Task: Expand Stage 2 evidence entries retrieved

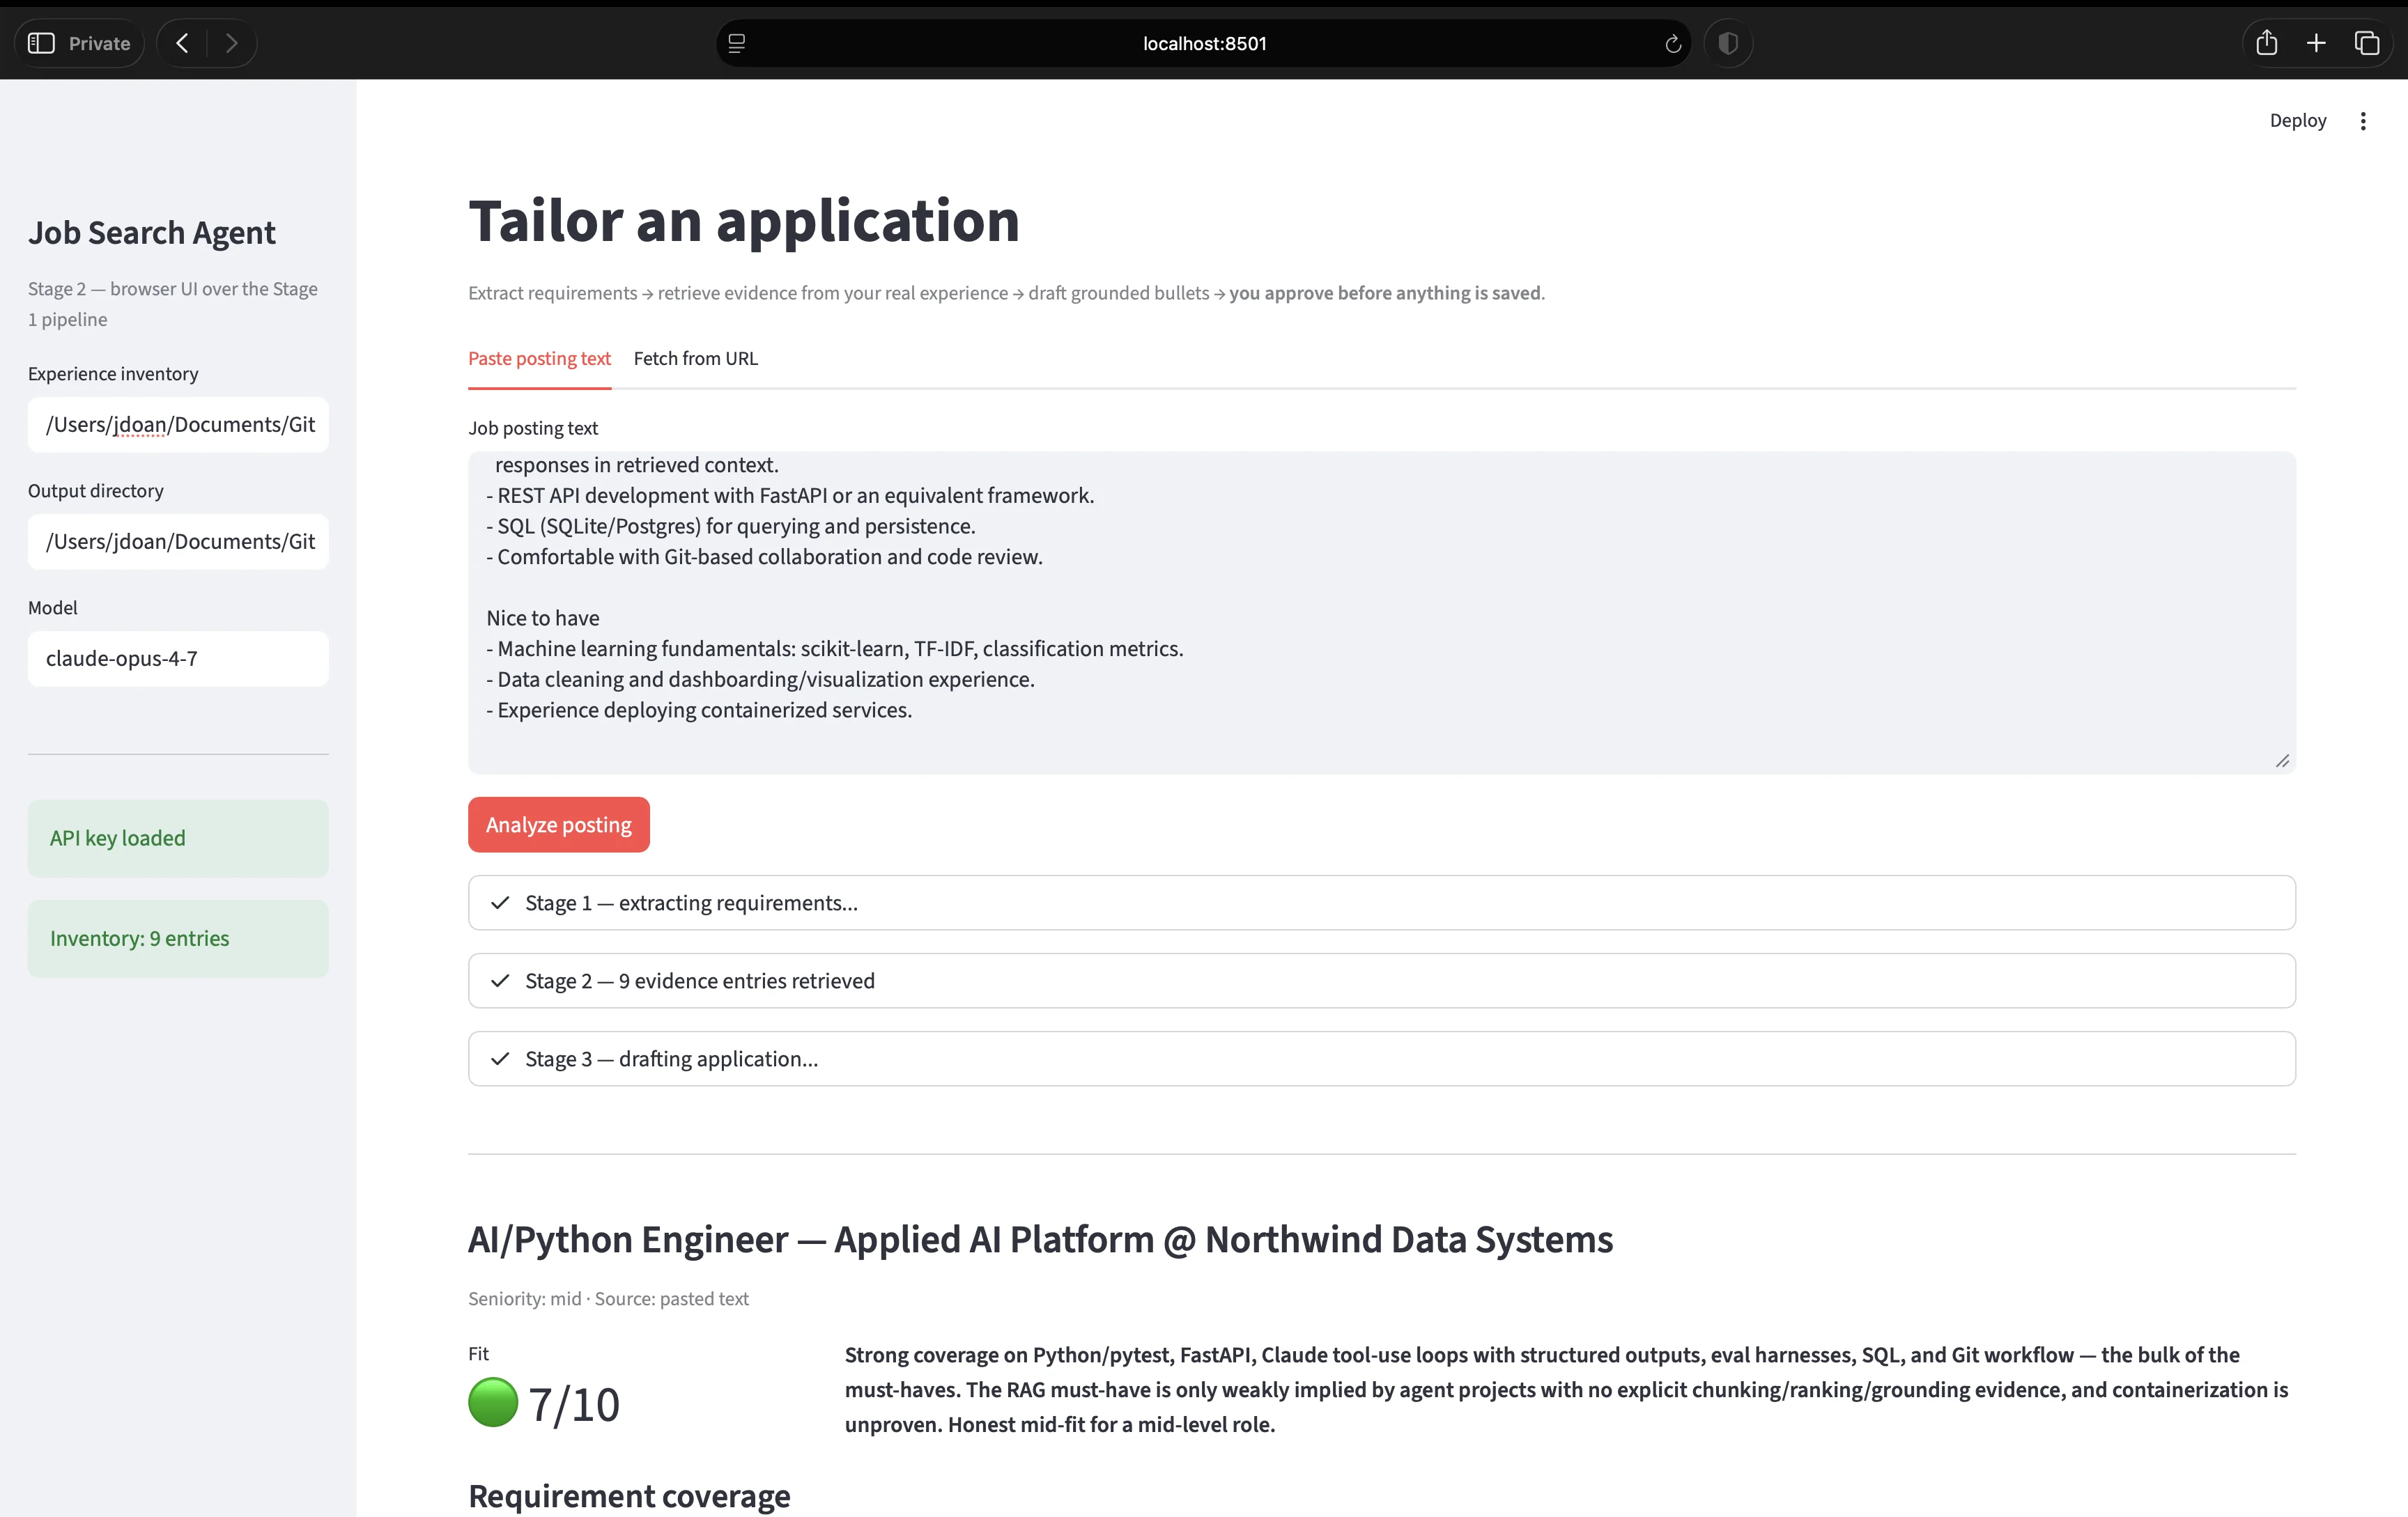Action: [1381, 981]
